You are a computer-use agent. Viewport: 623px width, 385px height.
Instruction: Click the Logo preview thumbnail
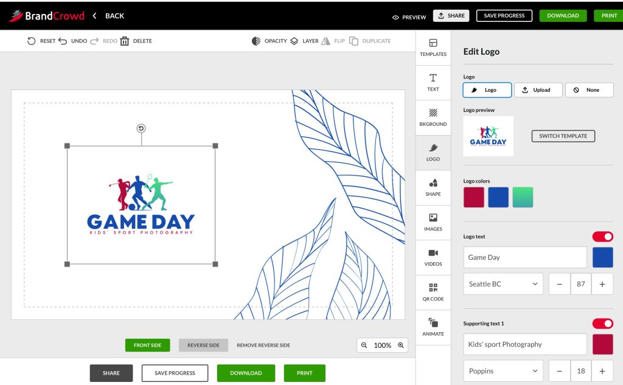(x=489, y=136)
